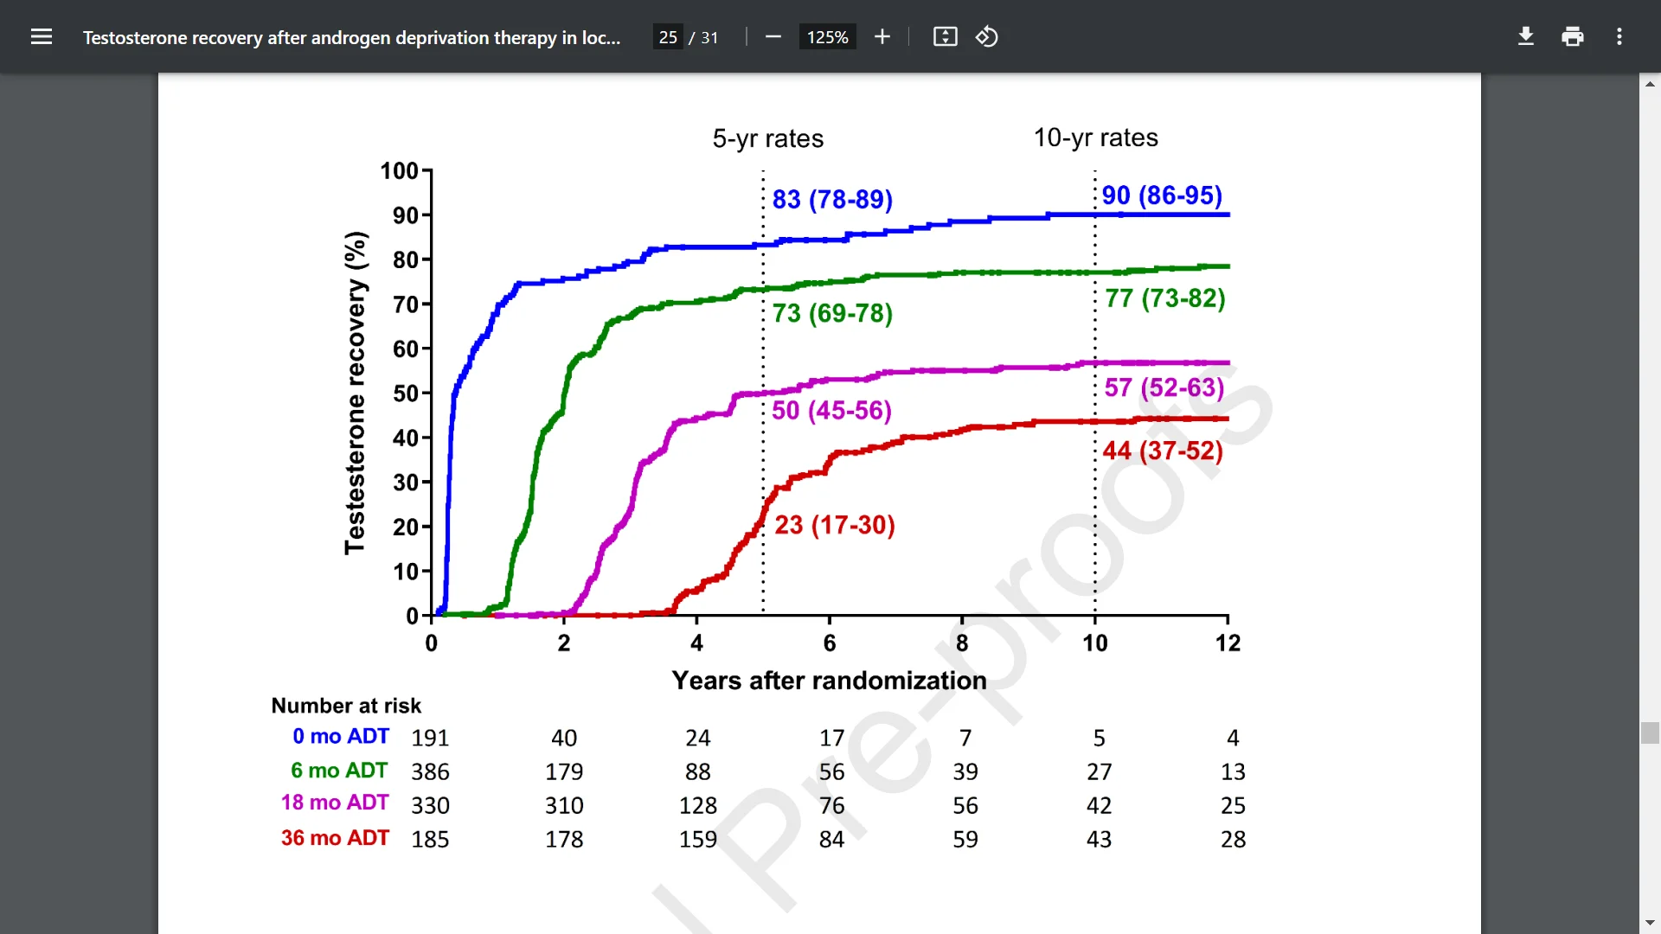1661x934 pixels.
Task: Click the value 185 in the table
Action: pyautogui.click(x=430, y=840)
